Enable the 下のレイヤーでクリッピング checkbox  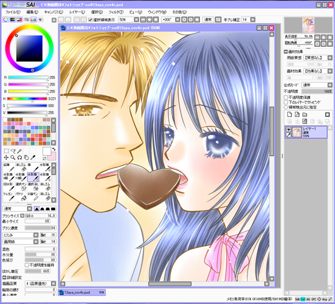286,102
